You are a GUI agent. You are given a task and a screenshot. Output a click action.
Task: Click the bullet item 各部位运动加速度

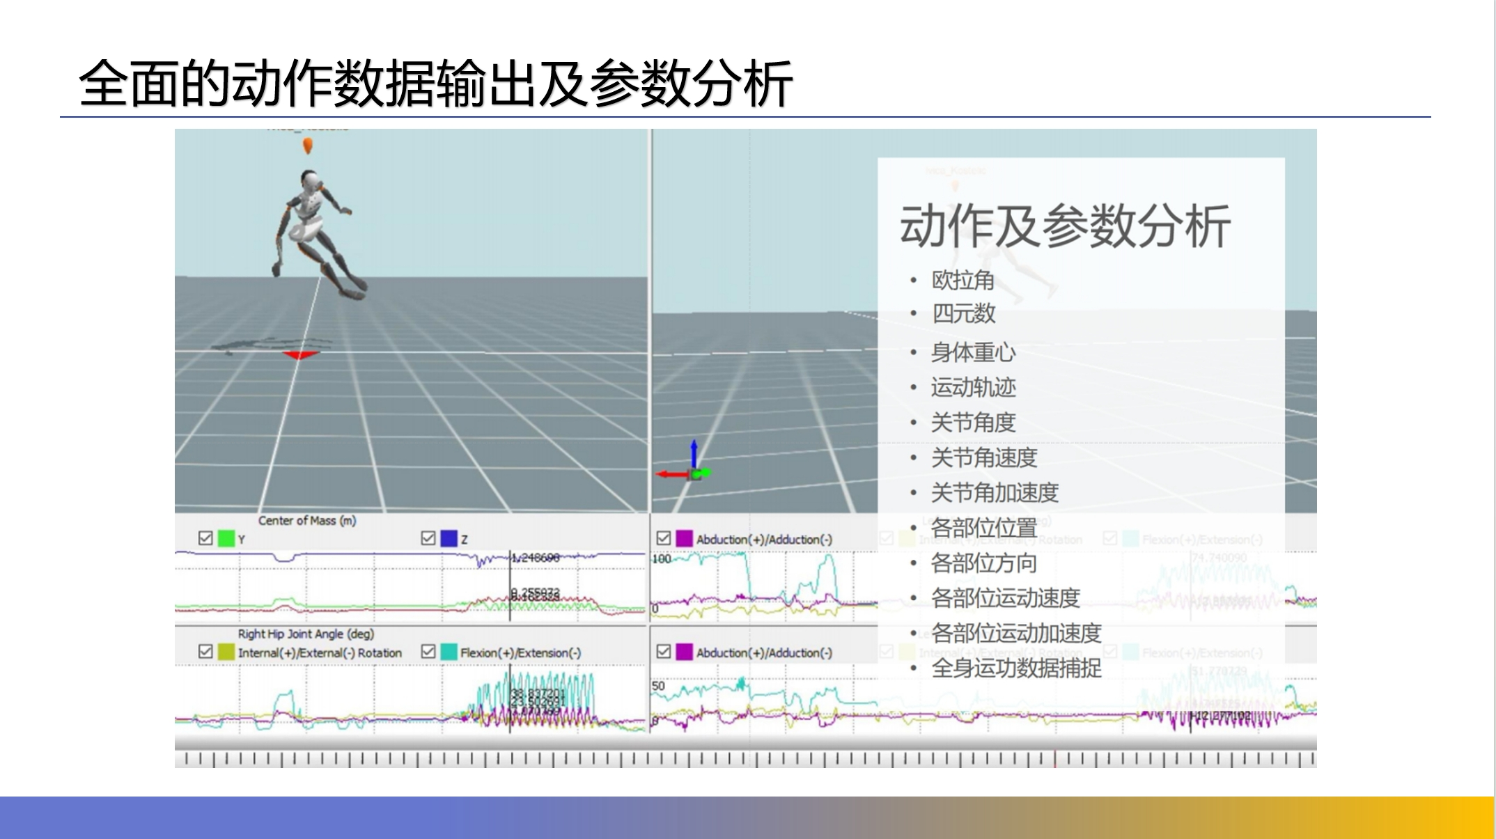tap(1016, 633)
